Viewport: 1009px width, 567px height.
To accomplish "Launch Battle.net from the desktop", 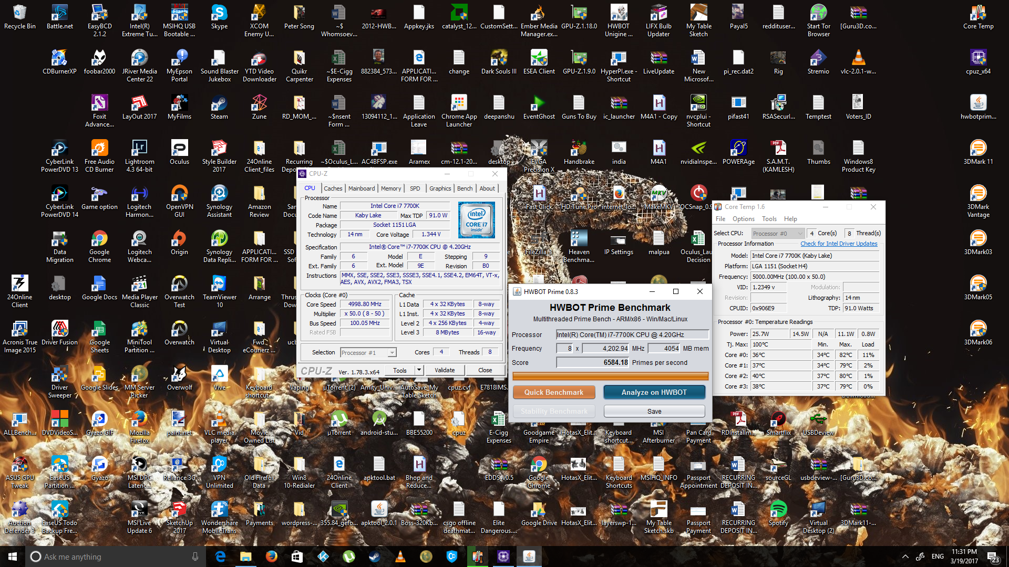I will 59,17.
